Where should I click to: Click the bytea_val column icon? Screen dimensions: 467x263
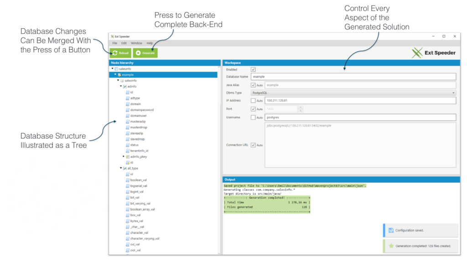[128, 221]
